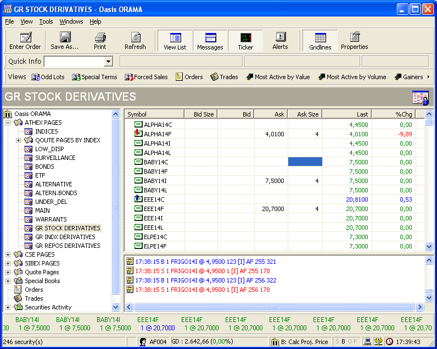The image size is (437, 349).
Task: Select the BONDS page icon
Action: 28,167
